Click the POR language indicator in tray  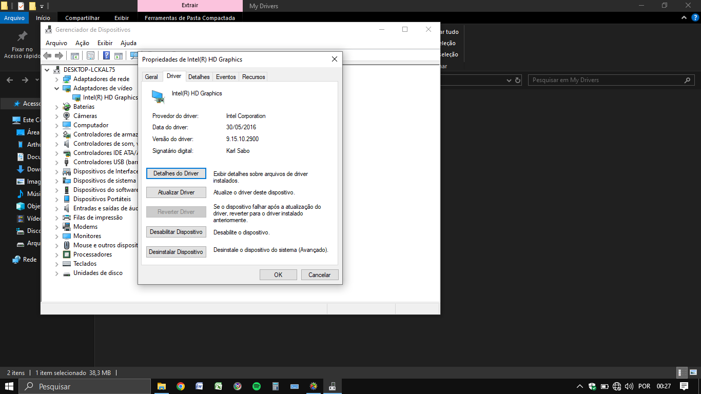pyautogui.click(x=645, y=386)
